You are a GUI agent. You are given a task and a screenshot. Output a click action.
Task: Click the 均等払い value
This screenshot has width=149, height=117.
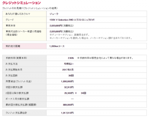[69, 64]
